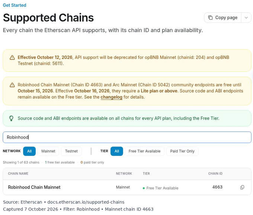The width and height of the screenshot is (253, 215).
Task: Click the CHAIN NAME column header
Action: [18, 174]
